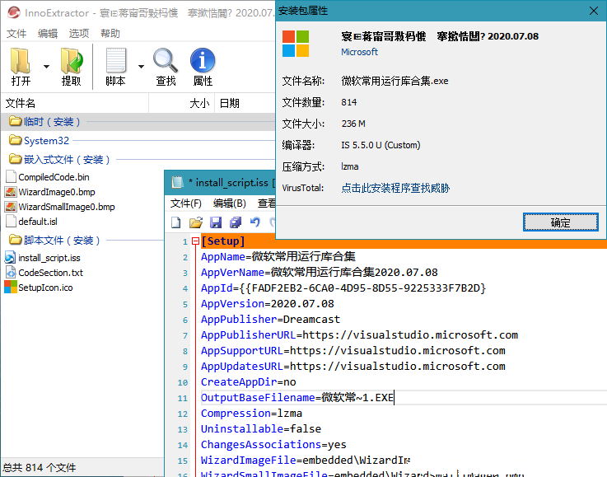Click the AppId GUID line

343,288
